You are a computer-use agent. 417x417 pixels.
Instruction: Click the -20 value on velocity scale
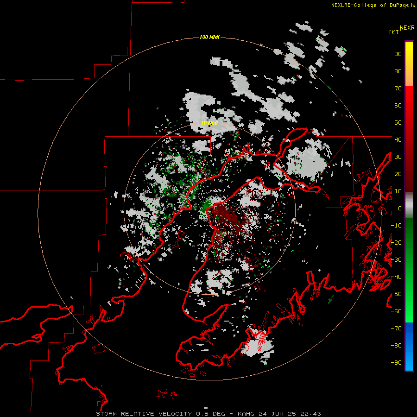coord(396,242)
